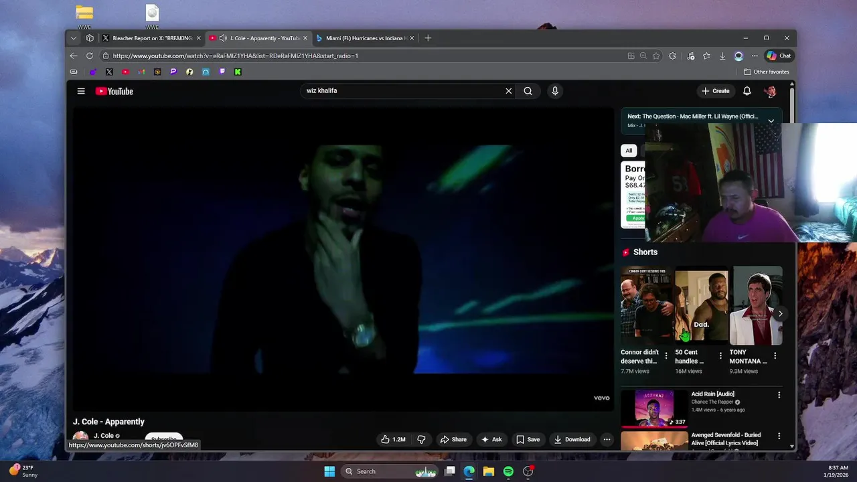
Task: Open the YouTube hamburger guide menu
Action: tap(81, 91)
